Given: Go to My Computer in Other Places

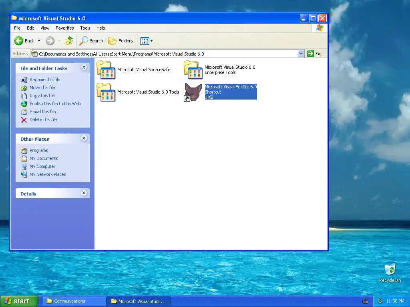Looking at the screenshot, I should 42,166.
